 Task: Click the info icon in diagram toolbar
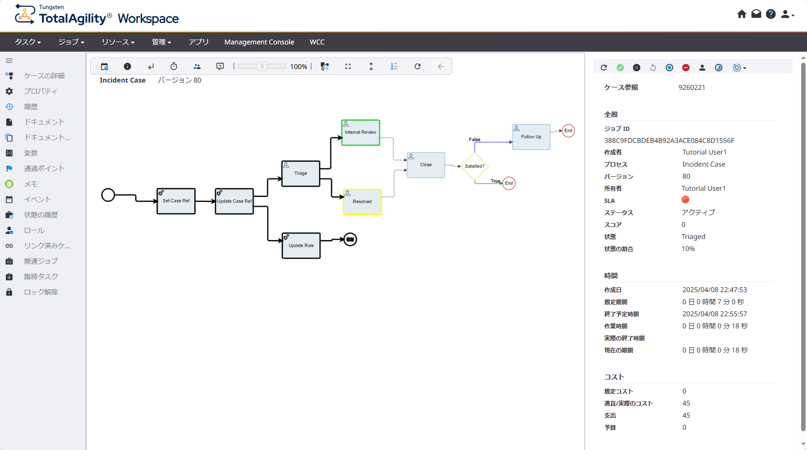click(127, 67)
